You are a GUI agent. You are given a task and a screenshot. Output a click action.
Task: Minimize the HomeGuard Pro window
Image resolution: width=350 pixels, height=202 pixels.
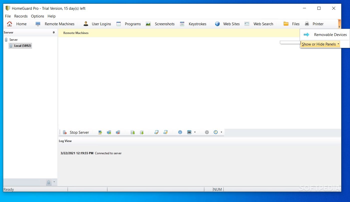(304, 8)
